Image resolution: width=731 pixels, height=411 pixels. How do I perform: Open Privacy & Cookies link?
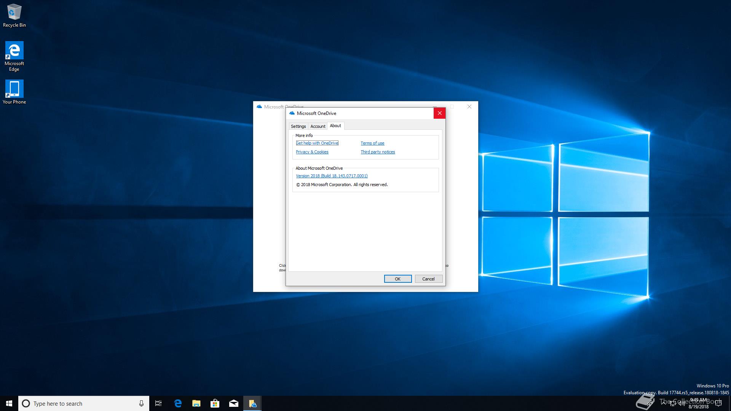point(312,152)
